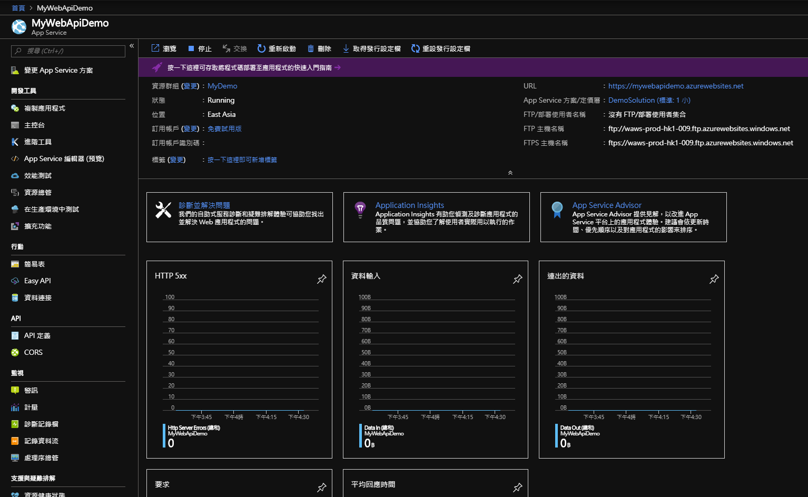Collapse the essentials details section
808x497 pixels.
tap(510, 173)
